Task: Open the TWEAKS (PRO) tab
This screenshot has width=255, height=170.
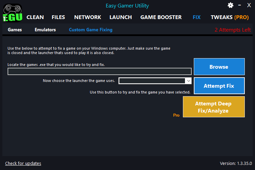Action: [230, 17]
